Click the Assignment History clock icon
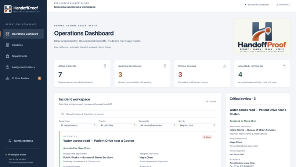The width and height of the screenshot is (296, 167). click(8, 67)
